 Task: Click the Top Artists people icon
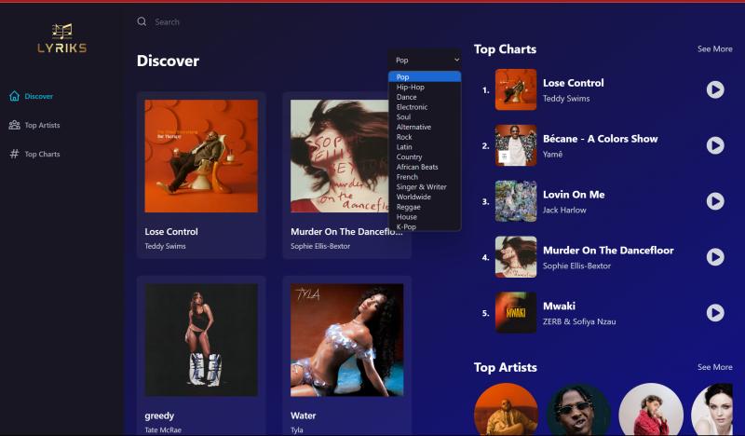pos(14,125)
